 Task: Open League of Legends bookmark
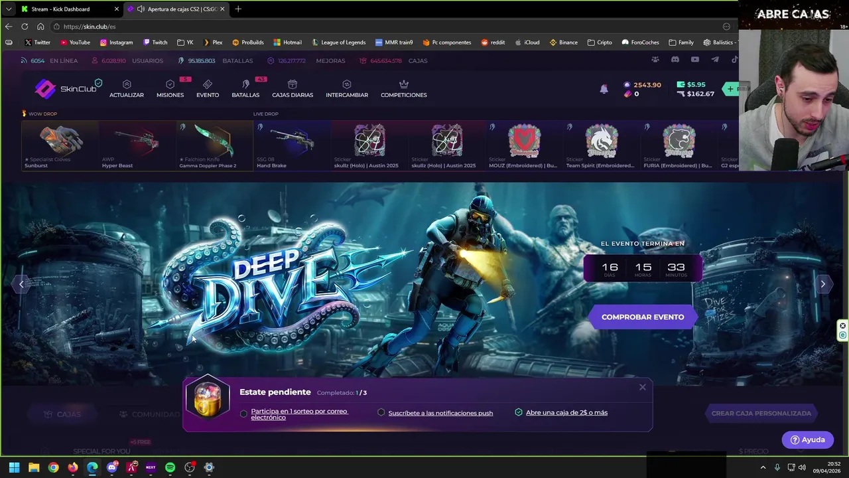tap(338, 42)
